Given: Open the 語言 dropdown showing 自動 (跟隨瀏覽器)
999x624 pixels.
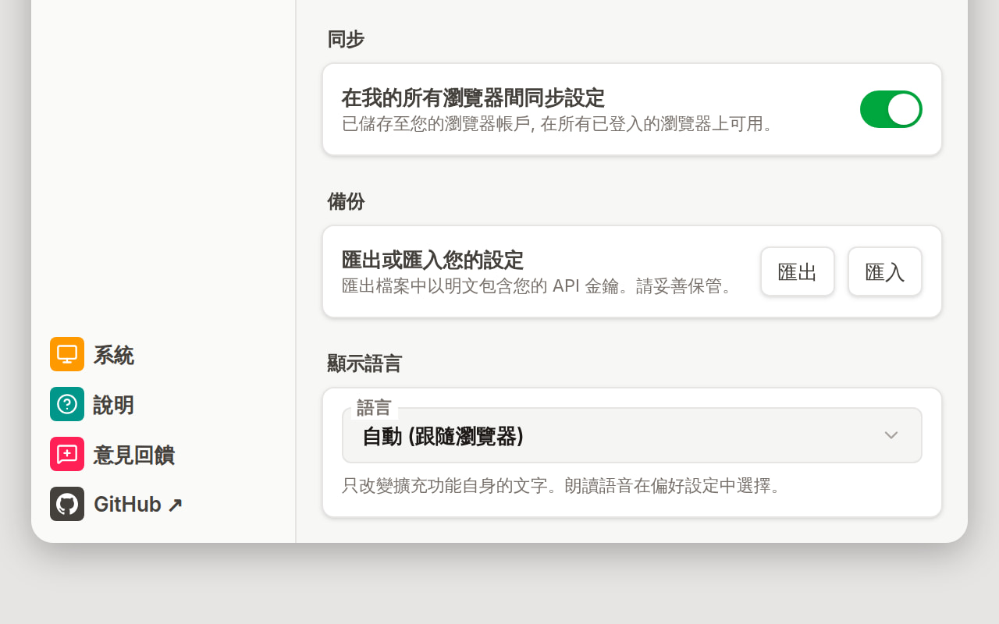Looking at the screenshot, I should tap(632, 435).
